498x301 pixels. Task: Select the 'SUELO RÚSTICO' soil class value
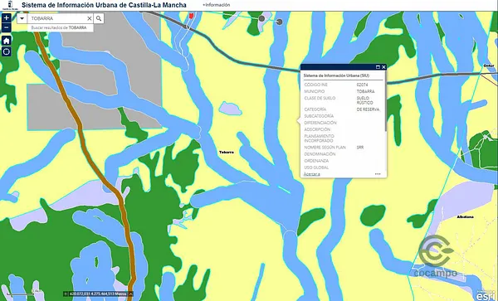364,100
